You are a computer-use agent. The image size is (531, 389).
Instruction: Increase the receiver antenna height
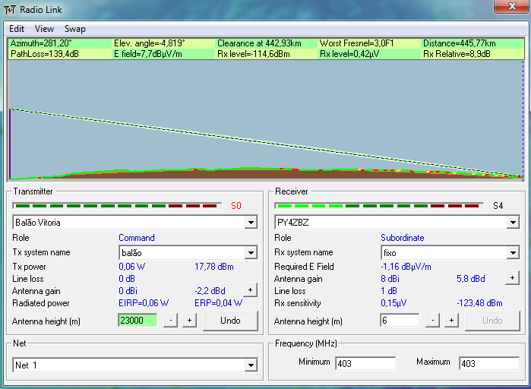(451, 321)
